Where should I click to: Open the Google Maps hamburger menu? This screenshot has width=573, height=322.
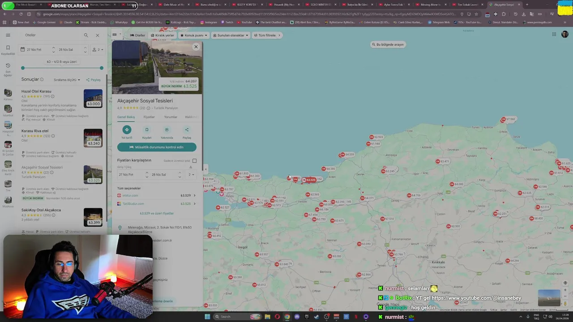(8, 35)
